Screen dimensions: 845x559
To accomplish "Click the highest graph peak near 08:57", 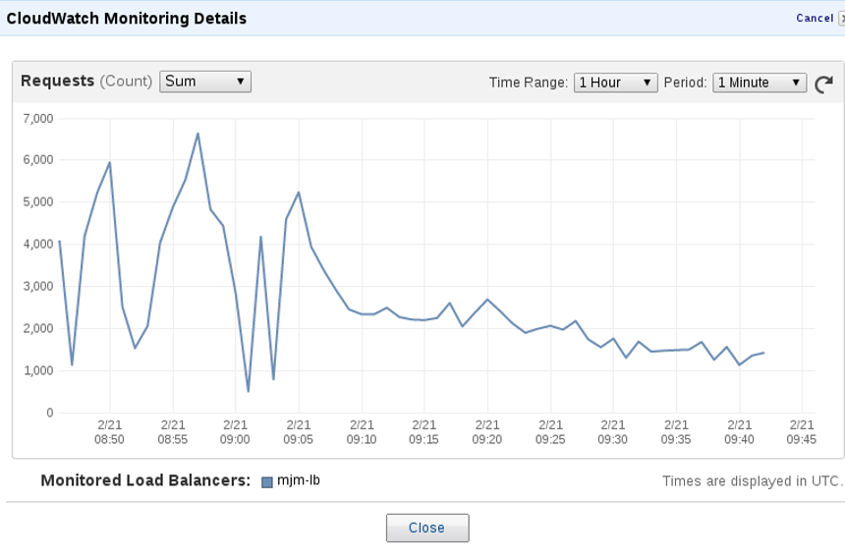I will 197,134.
